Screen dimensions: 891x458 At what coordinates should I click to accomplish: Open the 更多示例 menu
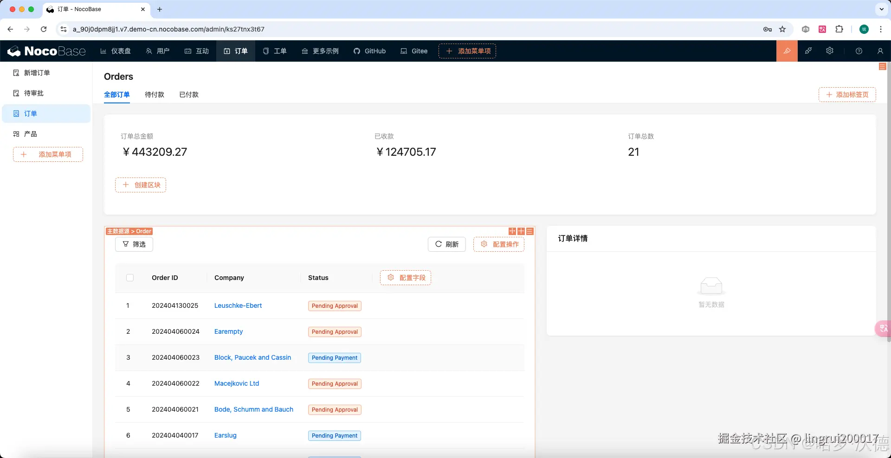[320, 51]
